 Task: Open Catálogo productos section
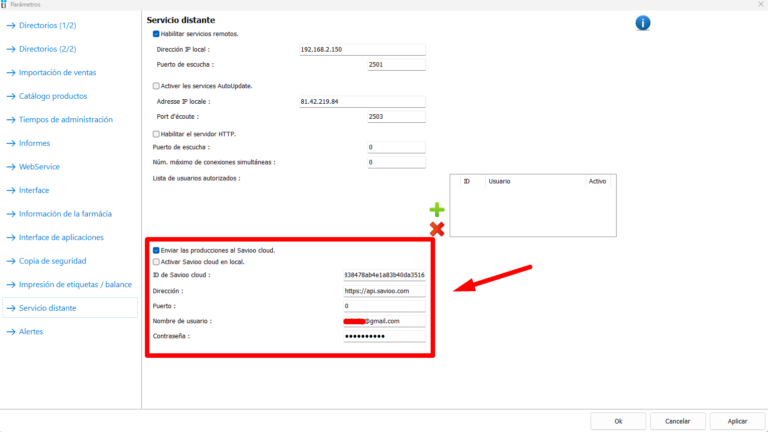(53, 96)
